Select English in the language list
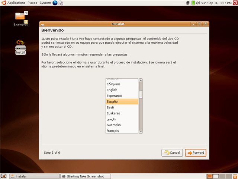The width and height of the screenshot is (238, 179). coord(112,90)
